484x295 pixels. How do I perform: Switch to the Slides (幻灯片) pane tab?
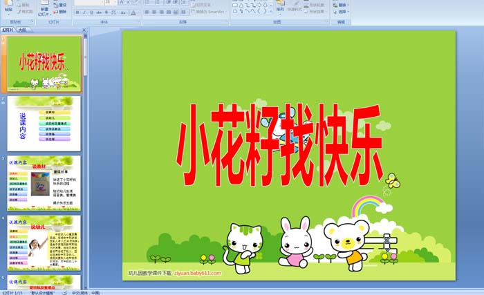(x=8, y=30)
